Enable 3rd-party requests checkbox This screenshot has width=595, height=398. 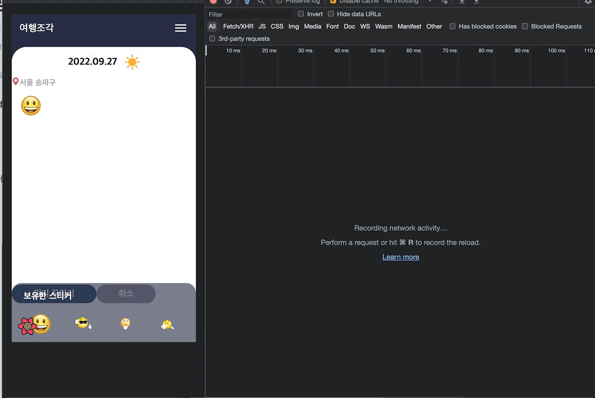212,38
